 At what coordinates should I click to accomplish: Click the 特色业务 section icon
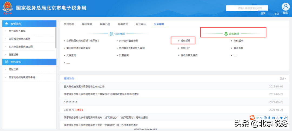[6, 62]
